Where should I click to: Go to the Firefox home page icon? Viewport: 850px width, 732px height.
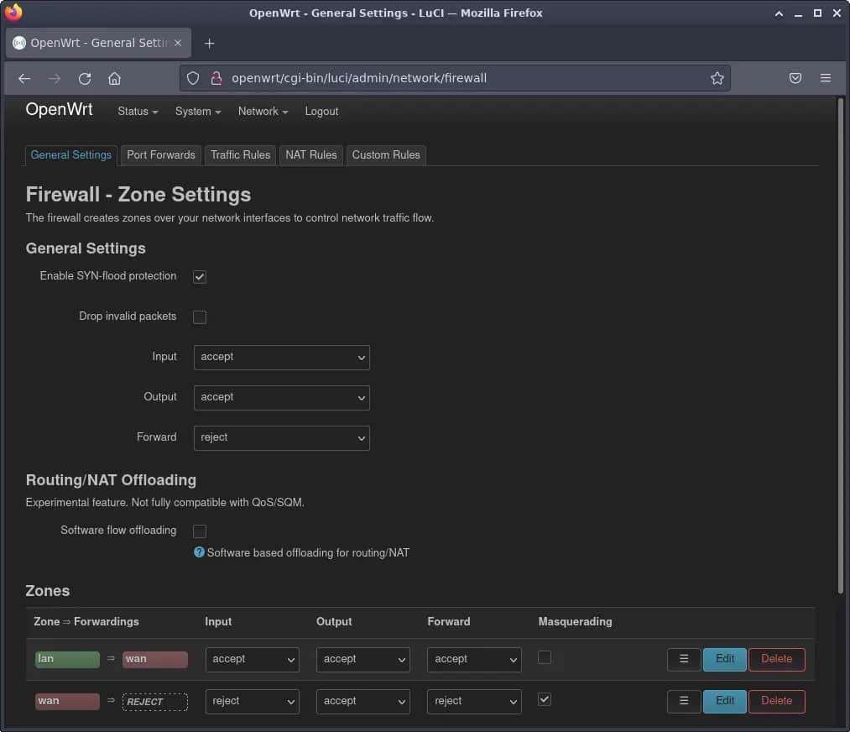pyautogui.click(x=115, y=78)
